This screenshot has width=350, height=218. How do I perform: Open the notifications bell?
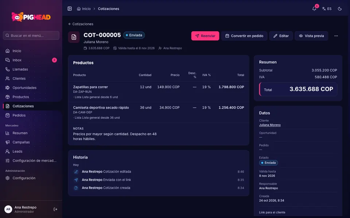314,9
